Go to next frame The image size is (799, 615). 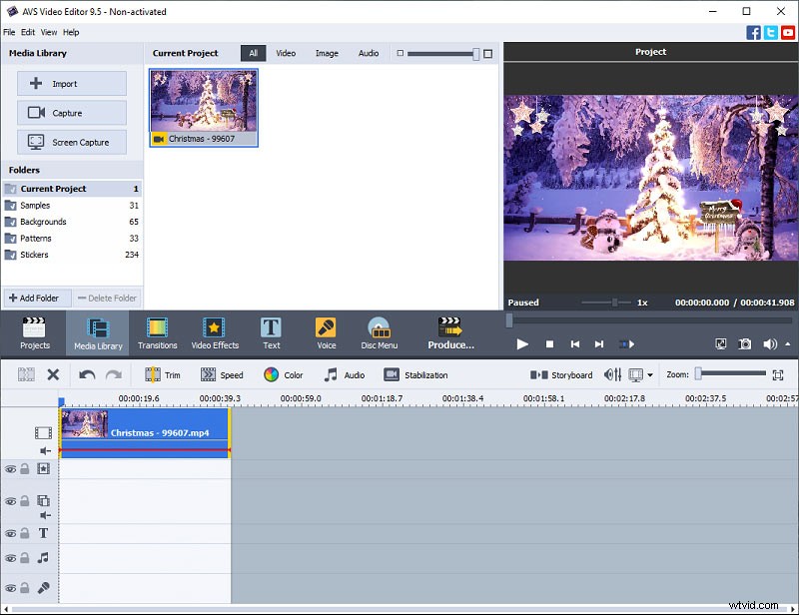coord(599,344)
